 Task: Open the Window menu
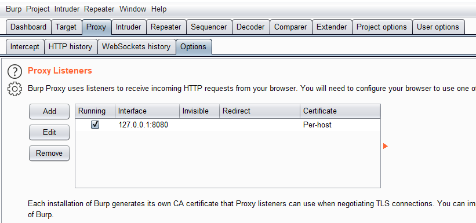[x=133, y=9]
